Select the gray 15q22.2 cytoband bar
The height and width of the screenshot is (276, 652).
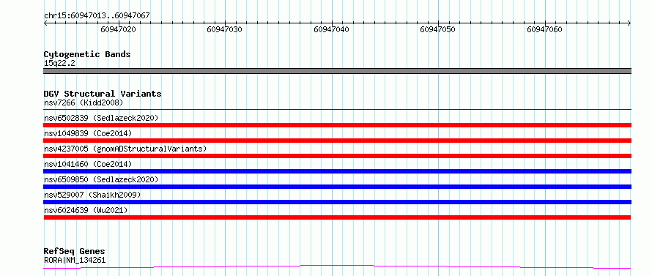[337, 71]
